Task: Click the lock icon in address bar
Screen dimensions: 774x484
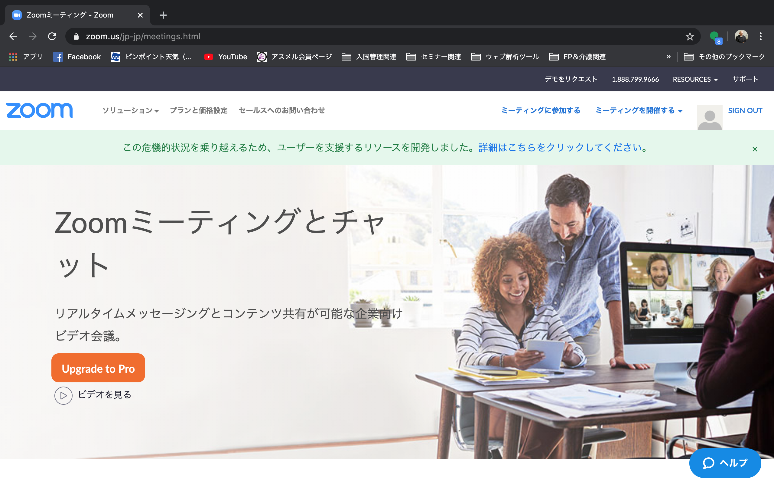Action: 76,37
